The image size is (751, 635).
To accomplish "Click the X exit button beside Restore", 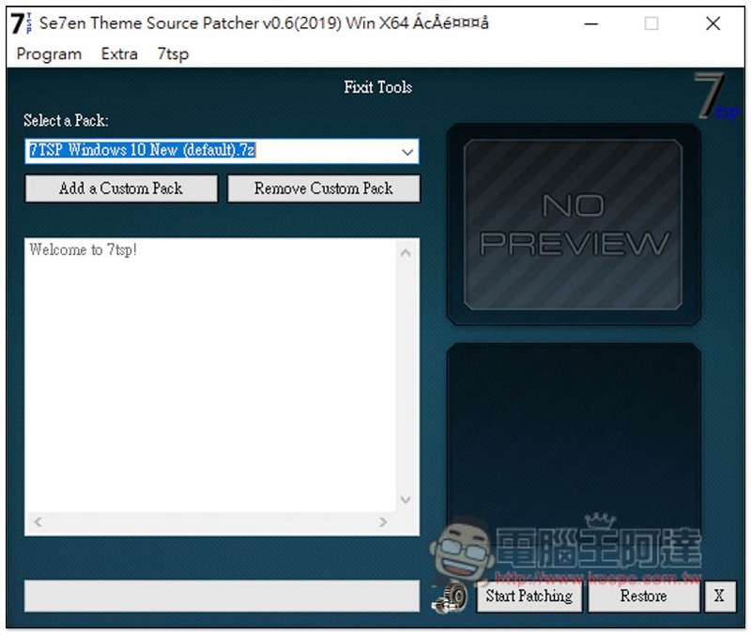I will click(x=719, y=596).
